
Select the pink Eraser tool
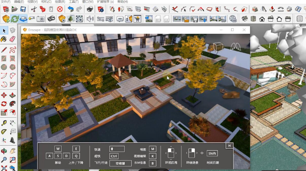(x=12, y=39)
